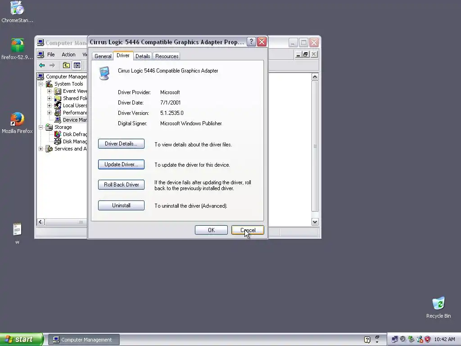Image resolution: width=461 pixels, height=346 pixels.
Task: Click the Storage tree item
Action: [63, 127]
